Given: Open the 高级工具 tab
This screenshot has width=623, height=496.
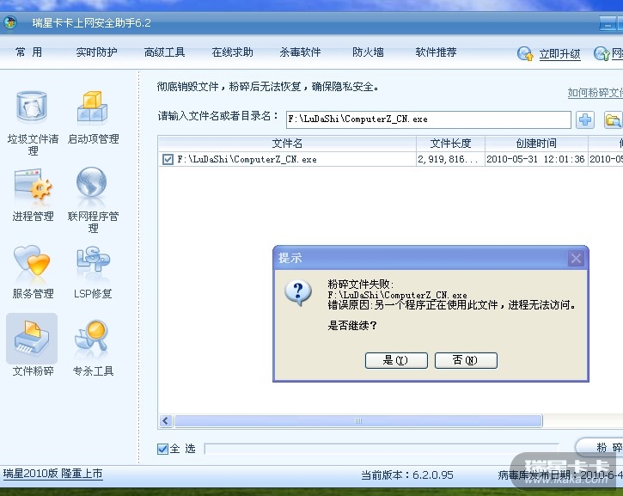Looking at the screenshot, I should [164, 52].
